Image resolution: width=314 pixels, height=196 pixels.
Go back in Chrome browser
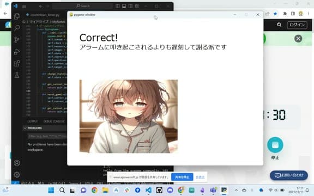(5, 14)
